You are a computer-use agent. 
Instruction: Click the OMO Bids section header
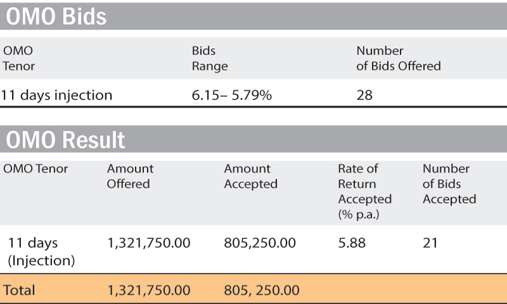tap(253, 16)
